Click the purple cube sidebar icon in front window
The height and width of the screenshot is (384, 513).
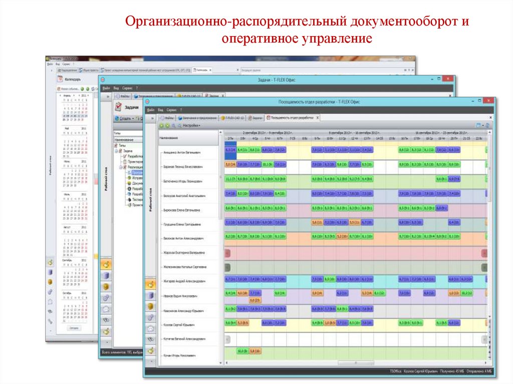point(150,295)
